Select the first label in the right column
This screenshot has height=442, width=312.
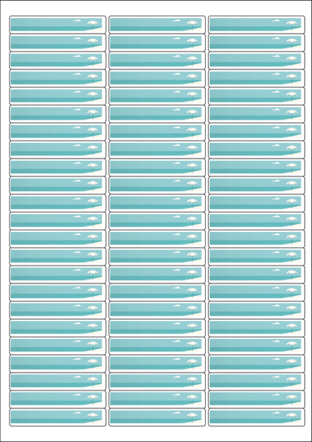pyautogui.click(x=257, y=24)
